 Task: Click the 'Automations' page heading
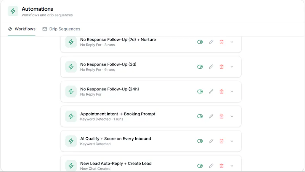tap(37, 9)
